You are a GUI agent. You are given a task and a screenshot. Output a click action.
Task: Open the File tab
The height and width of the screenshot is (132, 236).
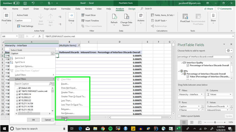(5, 9)
